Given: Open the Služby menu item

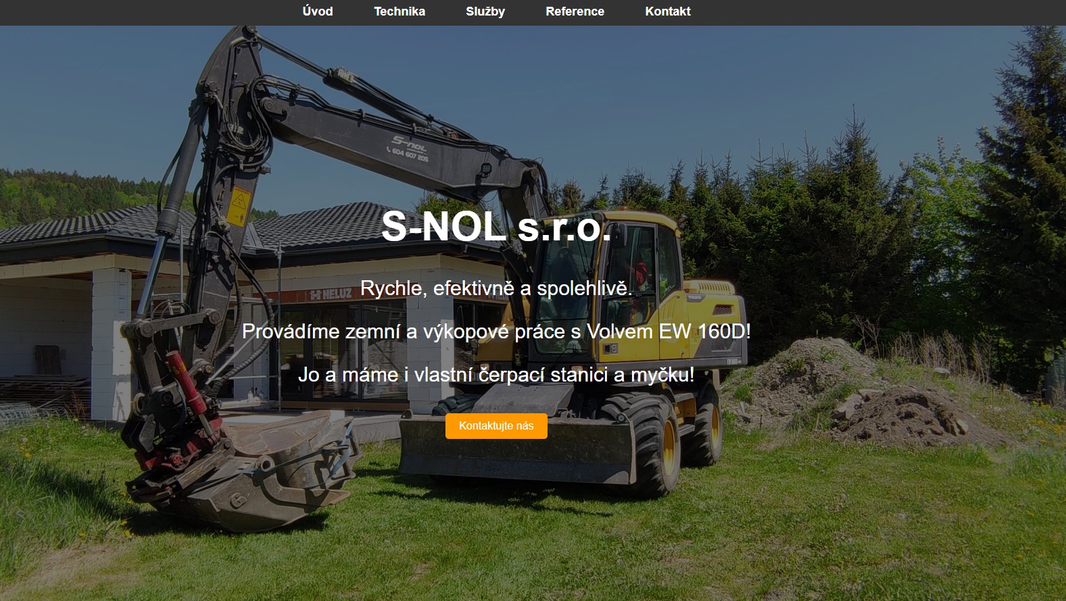Looking at the screenshot, I should (x=485, y=11).
